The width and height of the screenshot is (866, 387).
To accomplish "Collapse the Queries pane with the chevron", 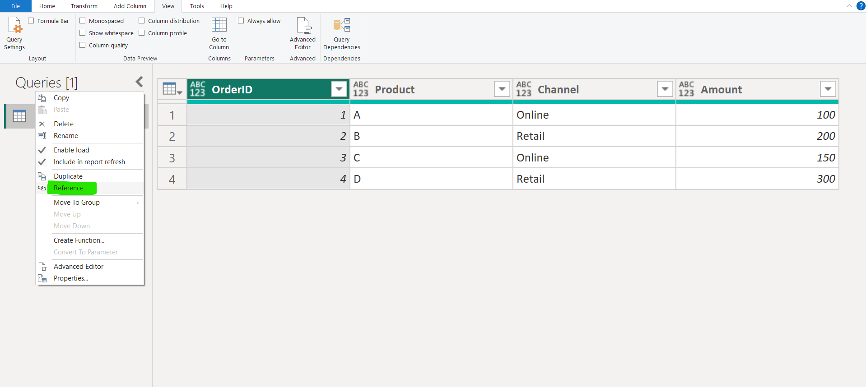I will click(x=139, y=82).
